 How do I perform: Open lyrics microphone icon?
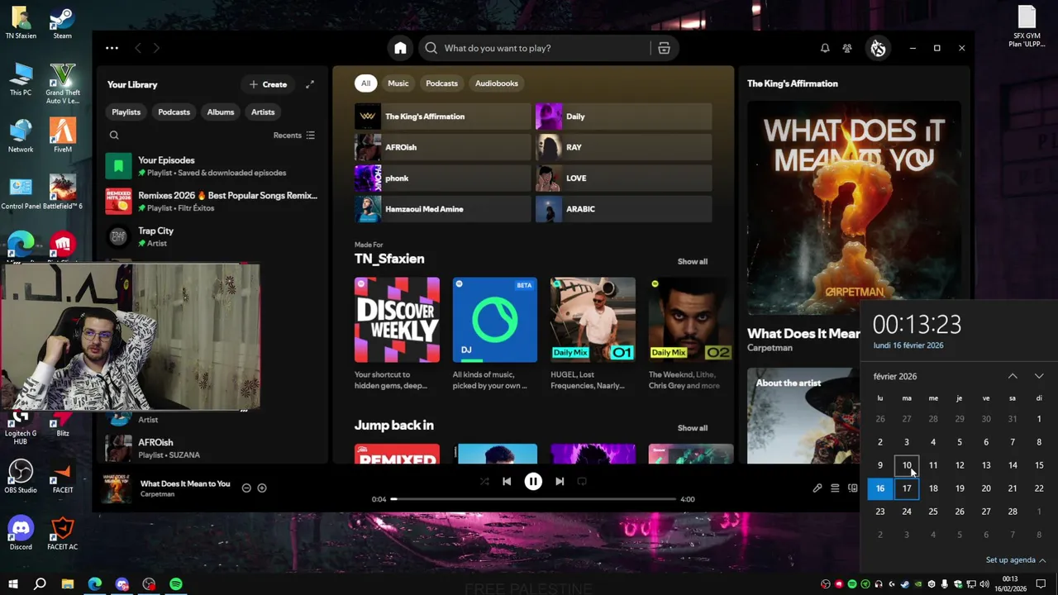pos(817,488)
